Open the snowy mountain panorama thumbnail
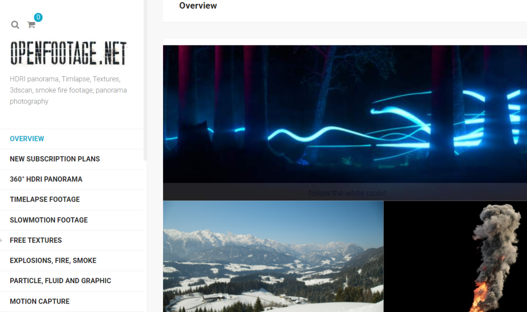 pyautogui.click(x=273, y=256)
